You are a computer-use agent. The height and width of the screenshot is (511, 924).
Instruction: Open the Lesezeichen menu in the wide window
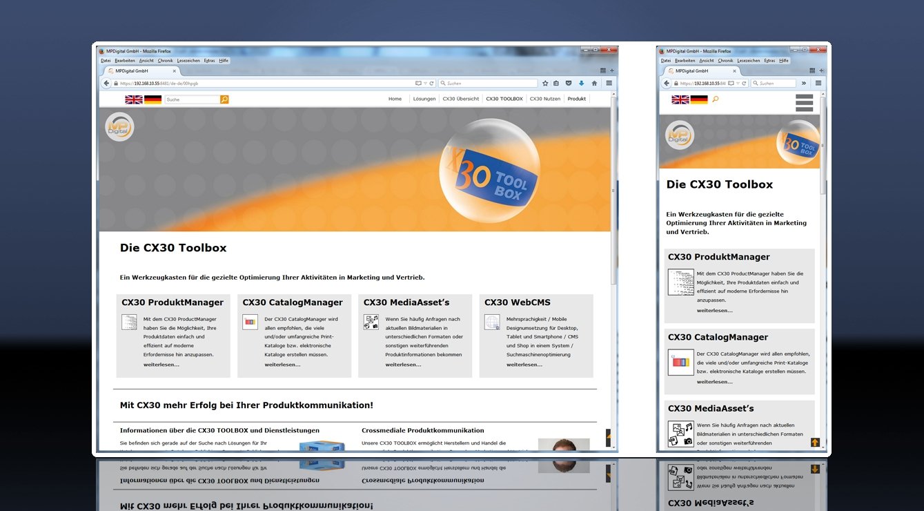(x=188, y=61)
